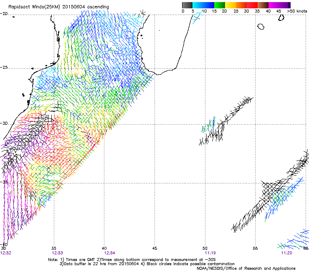Click the 11:19 pass time label
Image resolution: width=309 pixels, height=271 pixels.
[x=210, y=253]
